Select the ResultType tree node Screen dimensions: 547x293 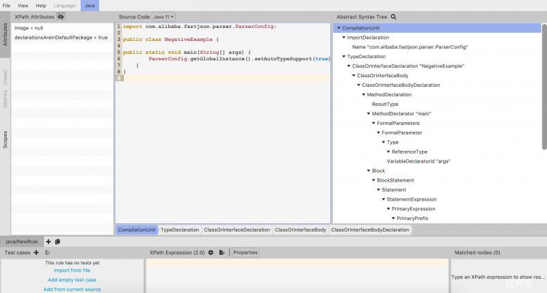pos(385,104)
